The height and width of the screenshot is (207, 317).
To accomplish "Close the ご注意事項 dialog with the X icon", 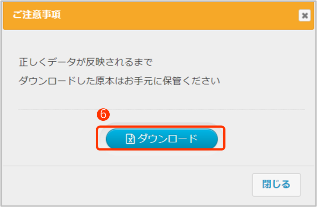I will [305, 16].
